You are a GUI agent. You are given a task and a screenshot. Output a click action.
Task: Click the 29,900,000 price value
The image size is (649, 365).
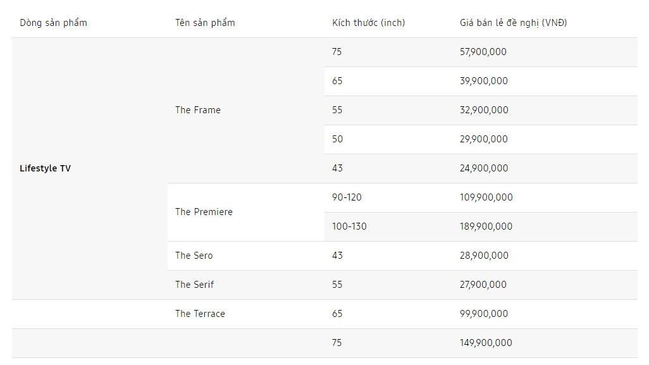click(483, 139)
